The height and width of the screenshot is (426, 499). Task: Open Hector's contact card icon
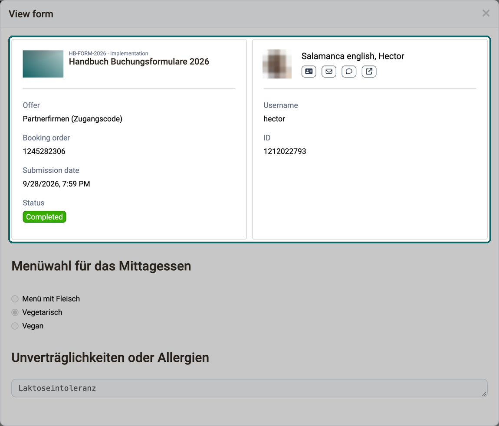pyautogui.click(x=309, y=71)
